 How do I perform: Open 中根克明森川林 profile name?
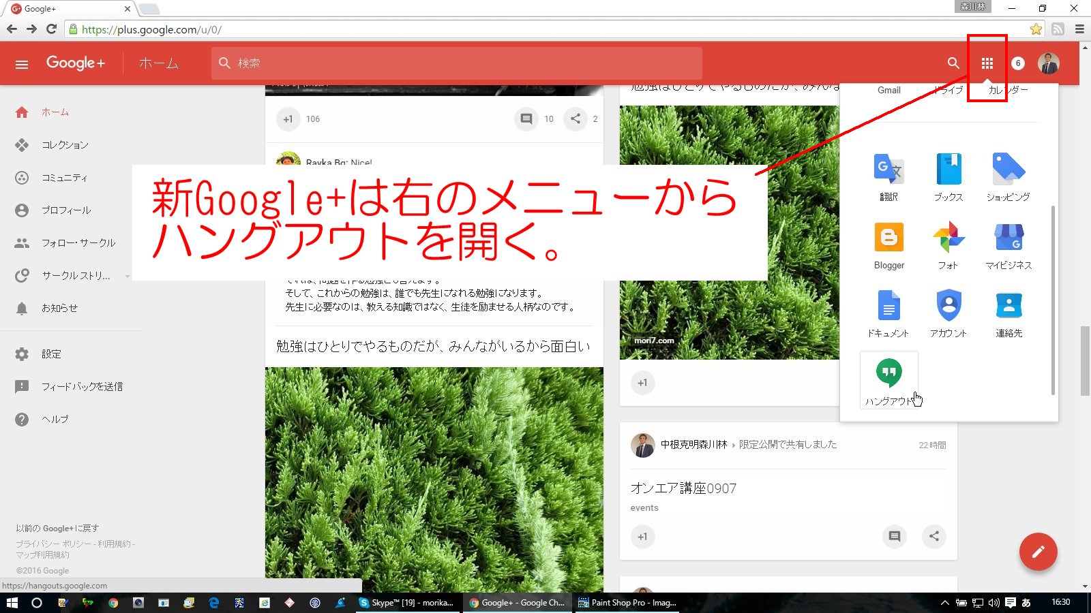tap(693, 445)
